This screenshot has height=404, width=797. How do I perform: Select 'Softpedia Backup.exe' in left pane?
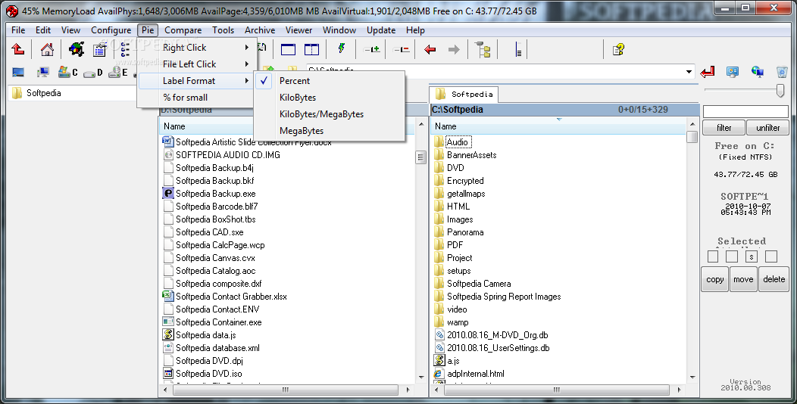pos(209,194)
